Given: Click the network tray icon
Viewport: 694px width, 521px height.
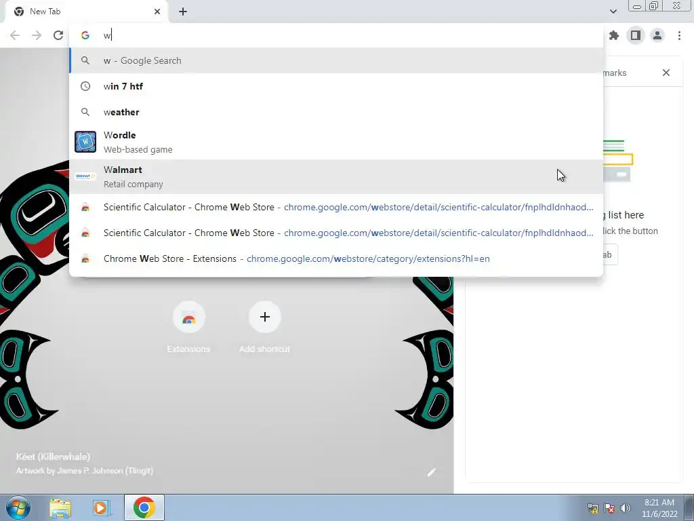Looking at the screenshot, I should pos(592,508).
